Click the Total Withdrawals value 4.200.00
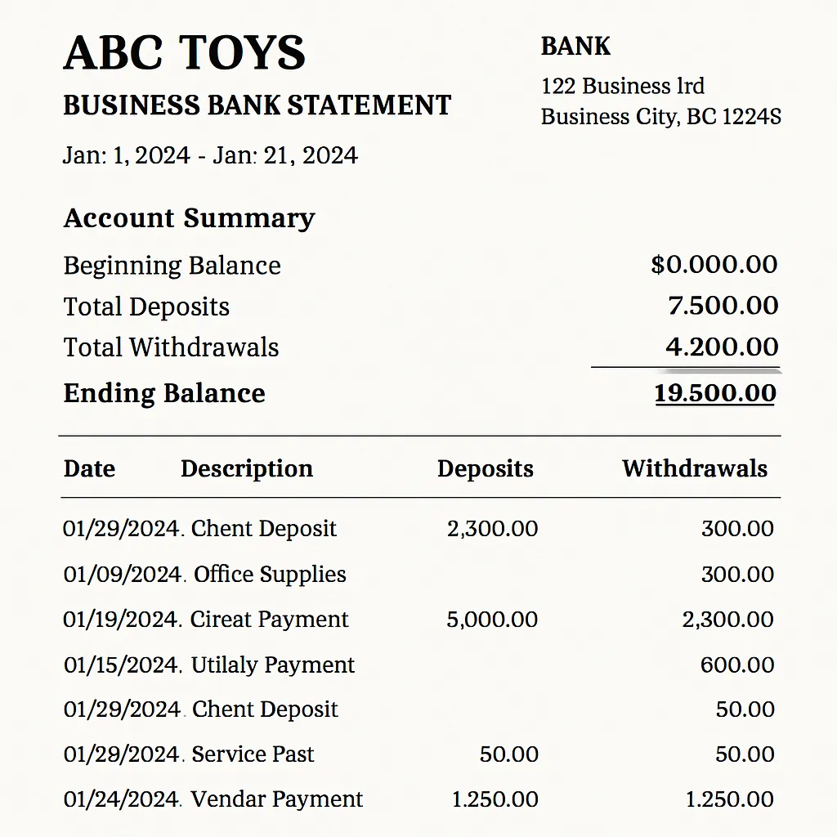The width and height of the screenshot is (837, 837). tap(722, 347)
